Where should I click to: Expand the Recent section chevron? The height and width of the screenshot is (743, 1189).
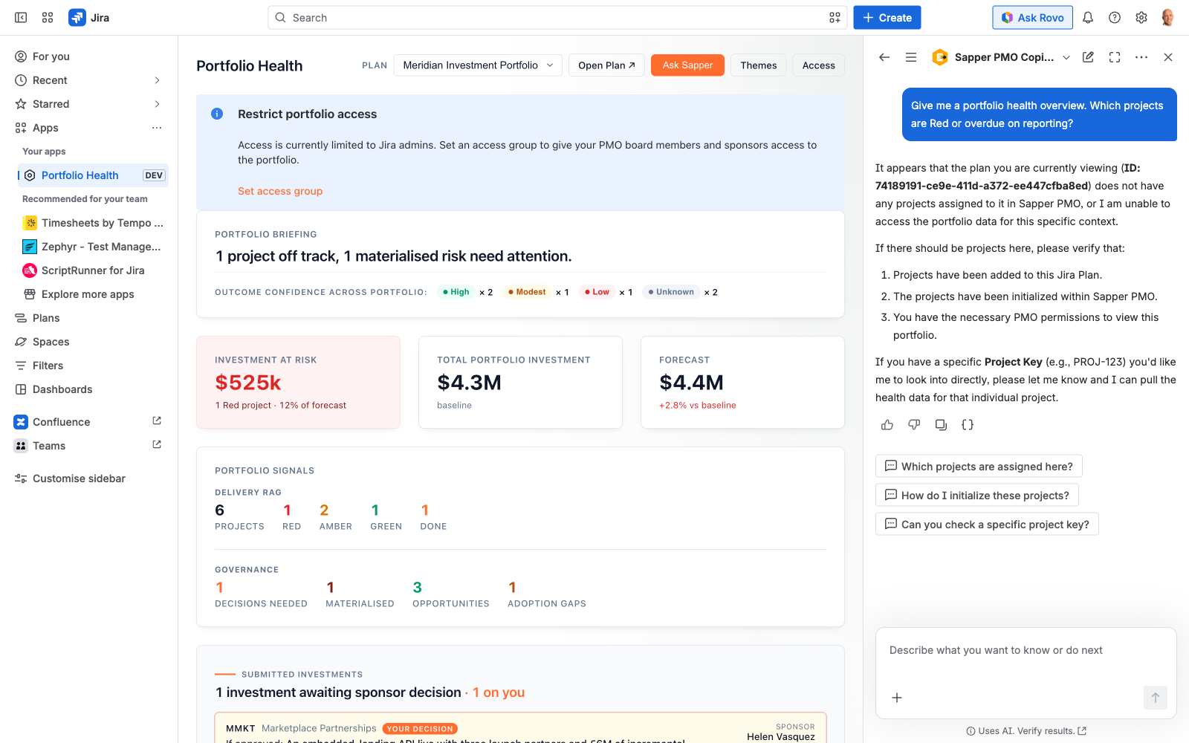157,80
